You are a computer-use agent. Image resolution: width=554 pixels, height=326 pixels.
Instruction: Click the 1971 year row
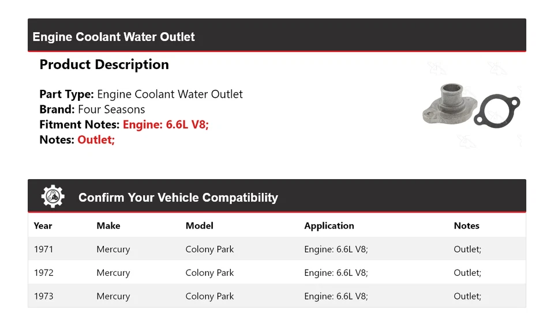pos(277,249)
